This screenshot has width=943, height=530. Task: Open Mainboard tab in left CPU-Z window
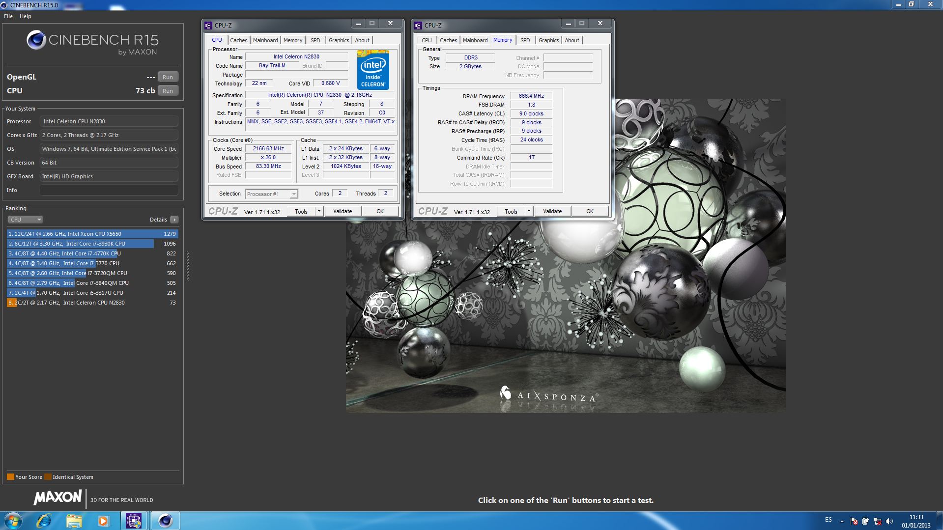click(265, 40)
